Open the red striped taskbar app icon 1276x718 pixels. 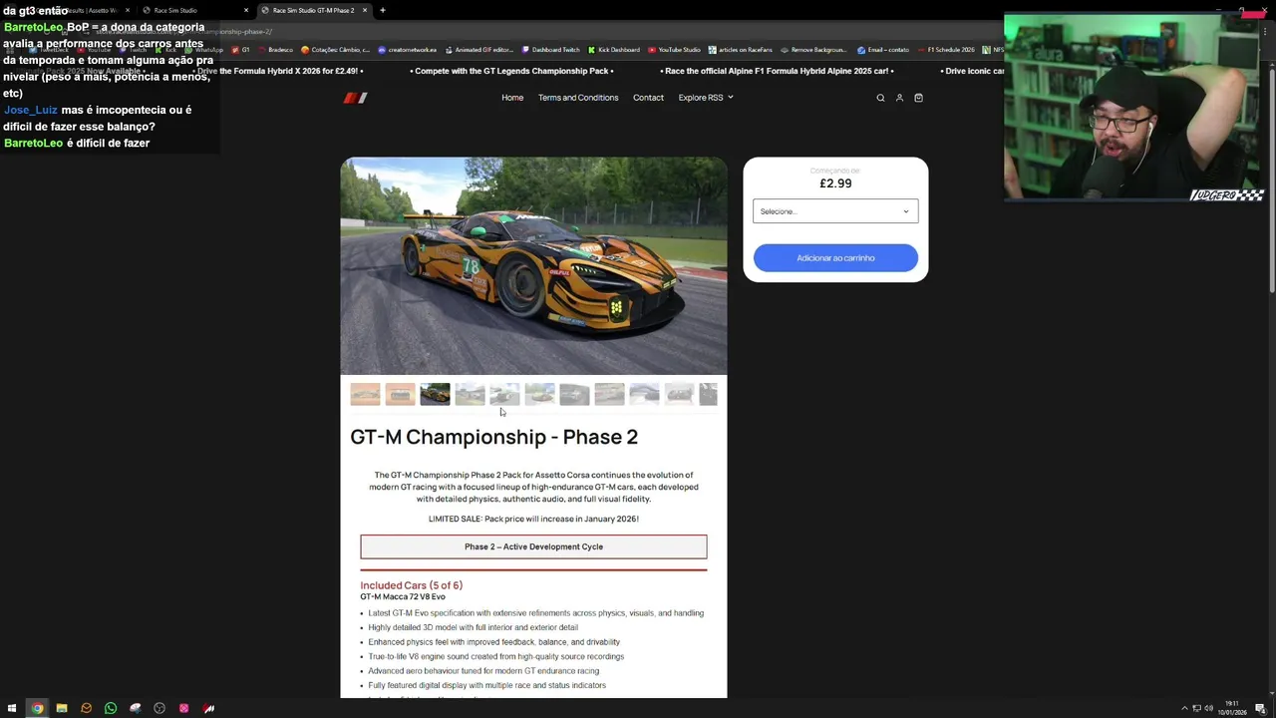[x=208, y=708]
